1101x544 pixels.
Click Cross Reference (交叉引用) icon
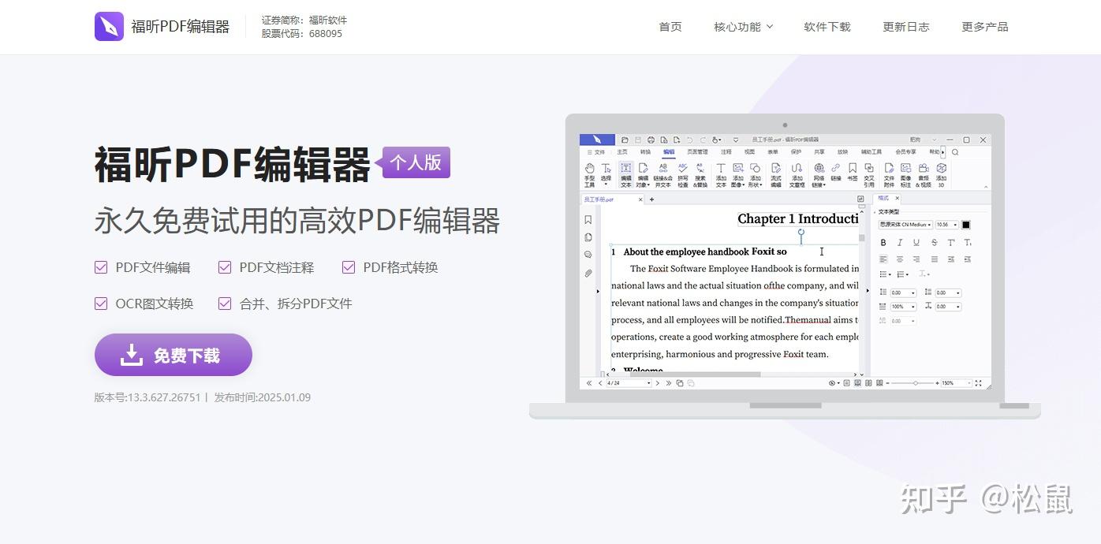pyautogui.click(x=869, y=174)
